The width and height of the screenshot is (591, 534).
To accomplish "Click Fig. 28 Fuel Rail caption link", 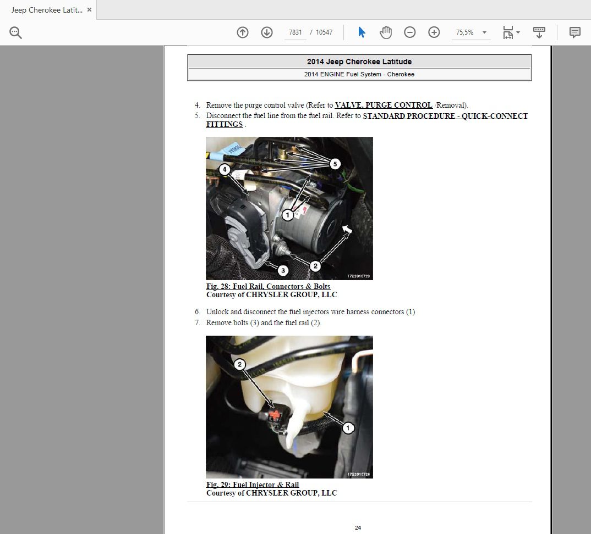I will click(x=268, y=286).
